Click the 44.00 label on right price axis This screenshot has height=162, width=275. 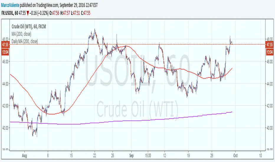pyautogui.click(x=270, y=84)
